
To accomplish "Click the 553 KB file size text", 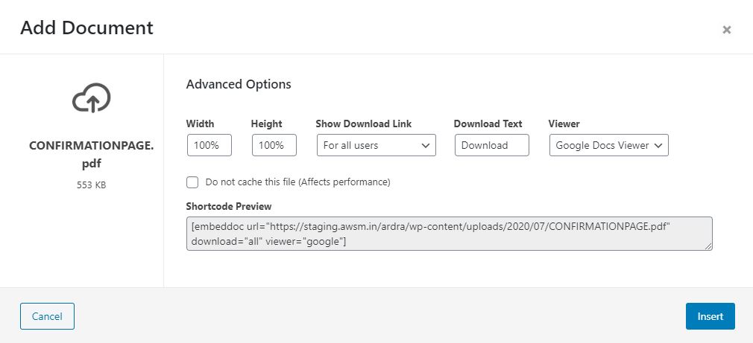I will coord(91,185).
